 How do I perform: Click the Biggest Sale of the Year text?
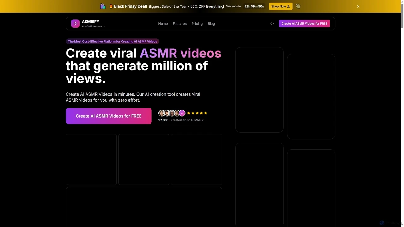(186, 6)
